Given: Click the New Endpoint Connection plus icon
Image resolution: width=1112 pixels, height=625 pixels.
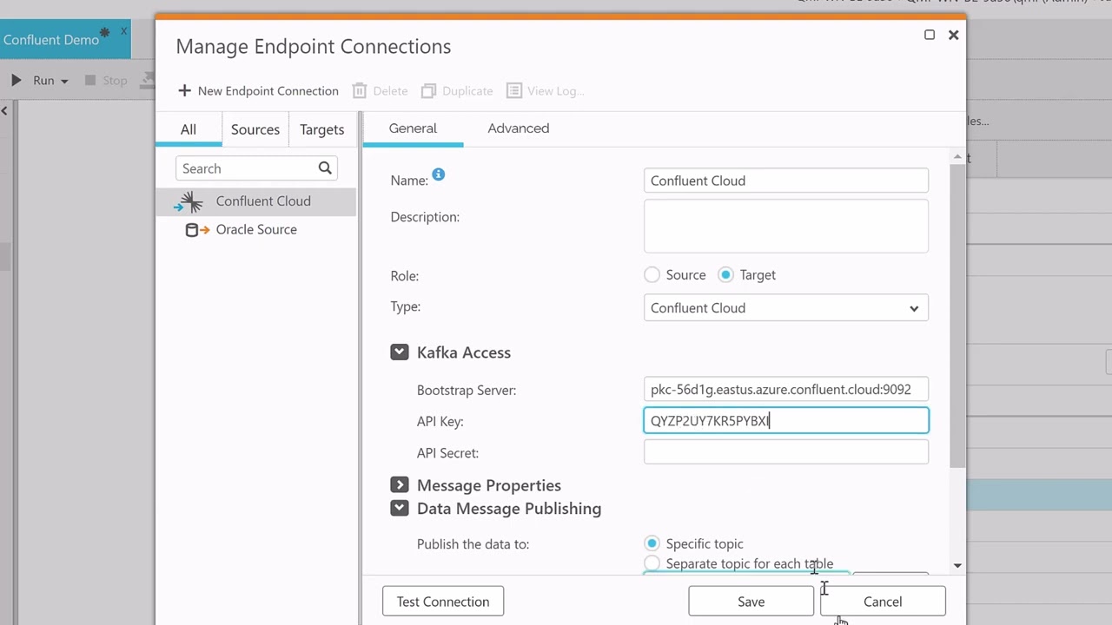Looking at the screenshot, I should (x=184, y=90).
